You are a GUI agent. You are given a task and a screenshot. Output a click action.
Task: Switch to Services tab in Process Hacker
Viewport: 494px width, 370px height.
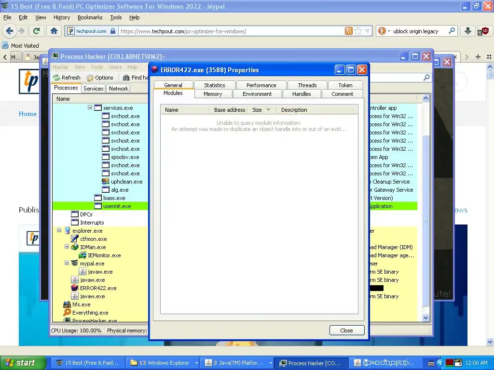[x=93, y=89]
